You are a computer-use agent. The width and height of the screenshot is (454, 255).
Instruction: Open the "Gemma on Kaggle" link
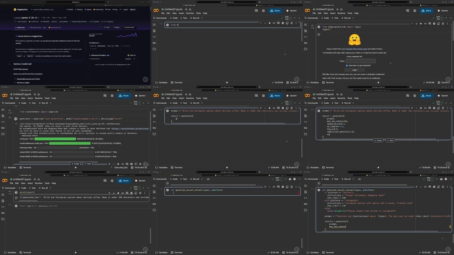click(23, 83)
